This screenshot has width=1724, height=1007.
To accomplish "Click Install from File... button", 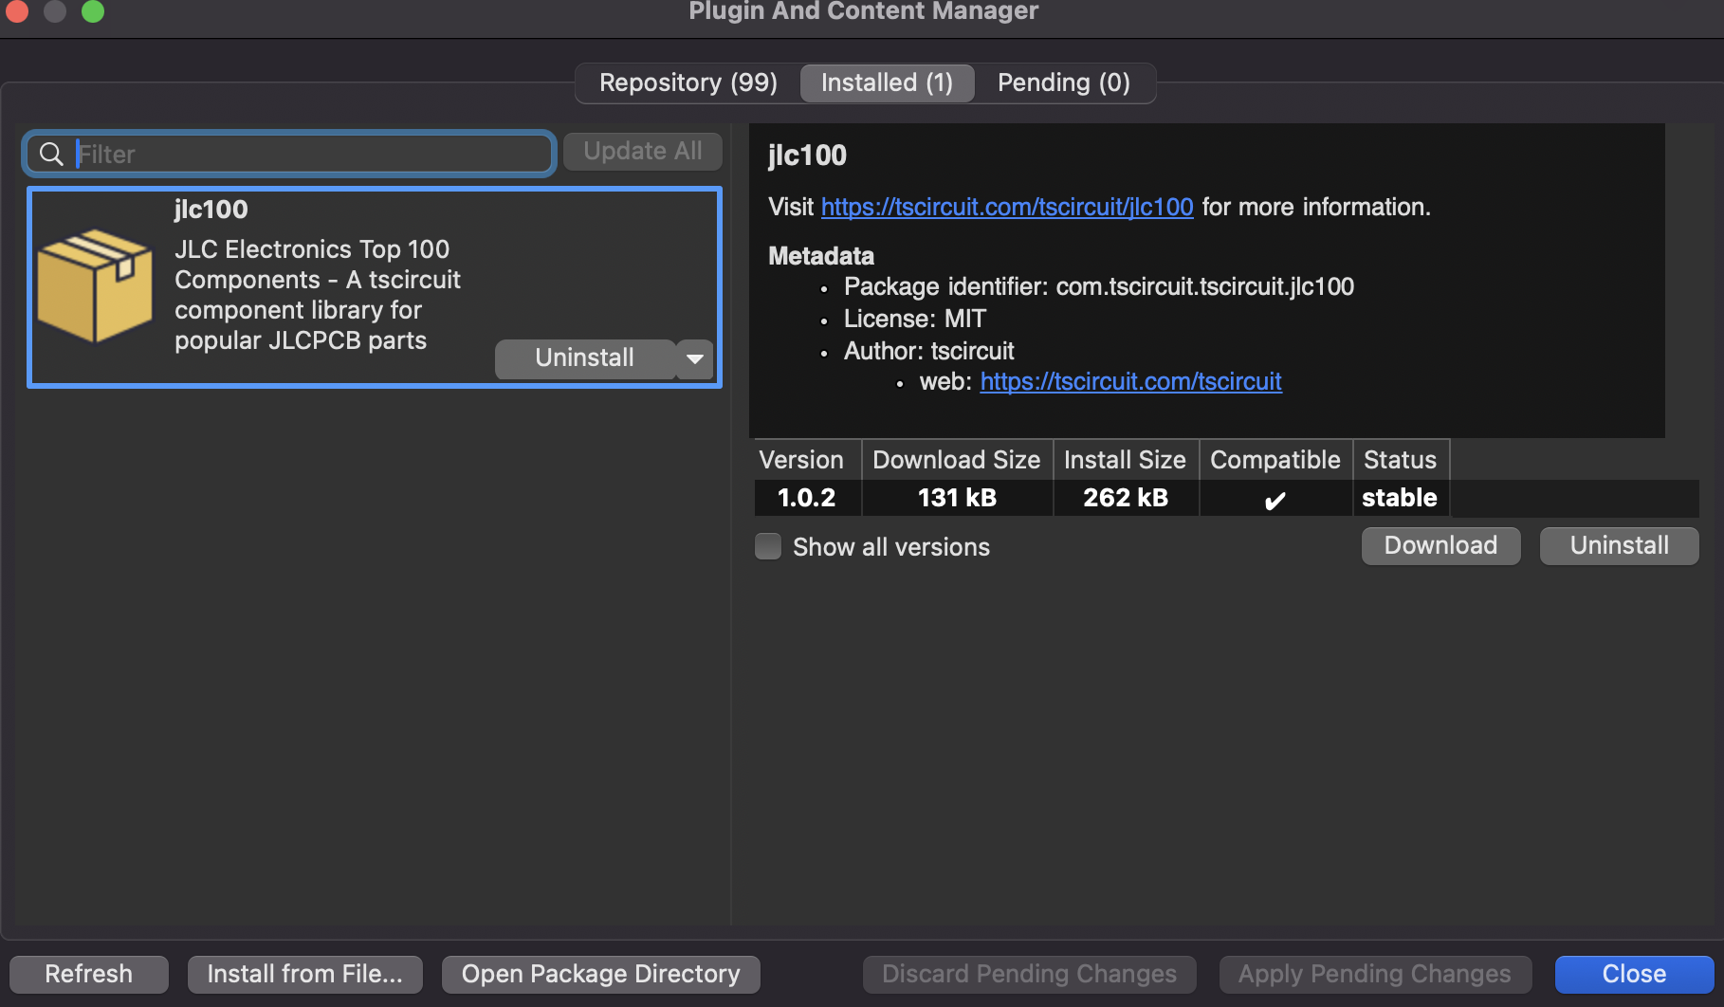I will click(x=304, y=974).
